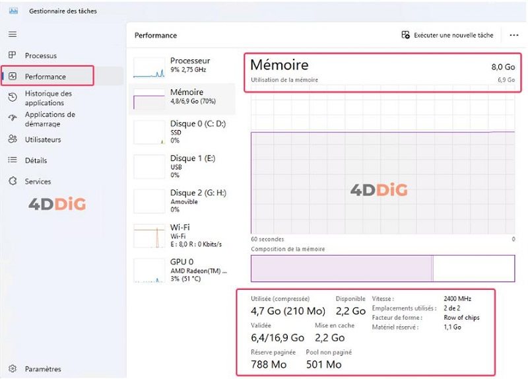Image resolution: width=528 pixels, height=379 pixels.
Task: Click the run new task icon
Action: click(405, 35)
